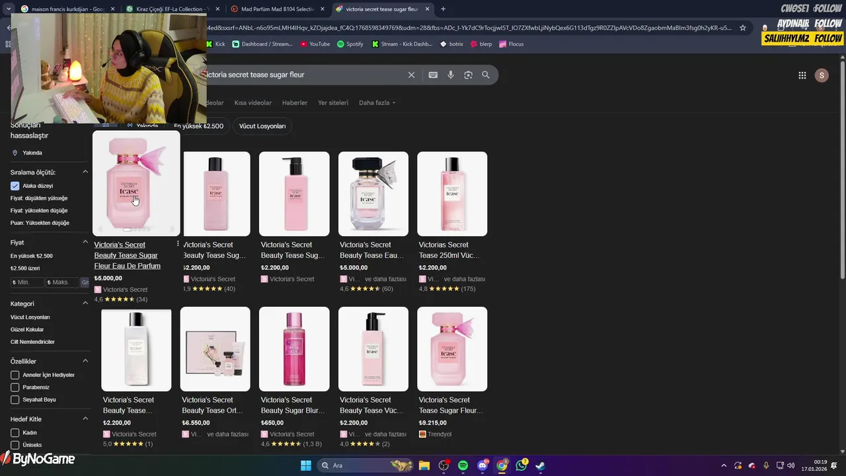
Task: Open the Google account avatar
Action: pos(822,75)
